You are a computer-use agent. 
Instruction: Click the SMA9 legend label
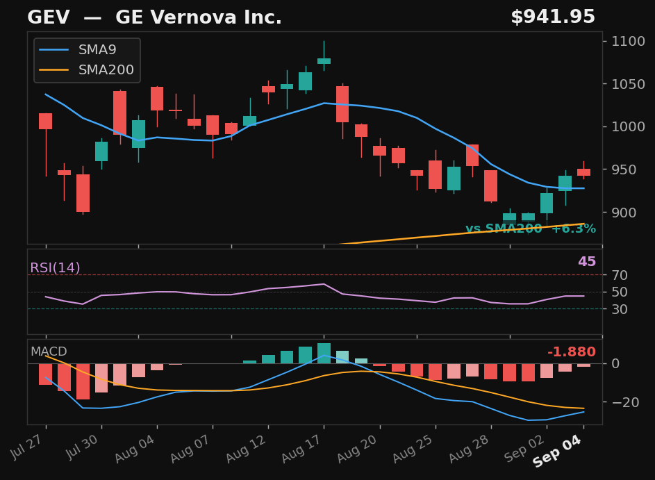click(97, 50)
